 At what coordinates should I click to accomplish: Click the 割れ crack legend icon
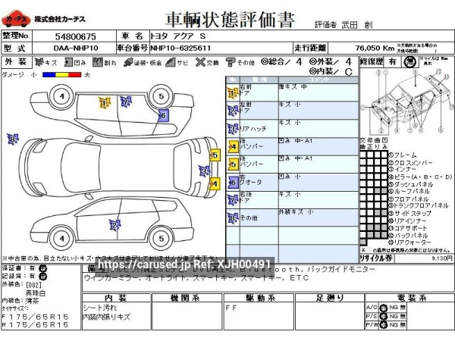[x=98, y=62]
